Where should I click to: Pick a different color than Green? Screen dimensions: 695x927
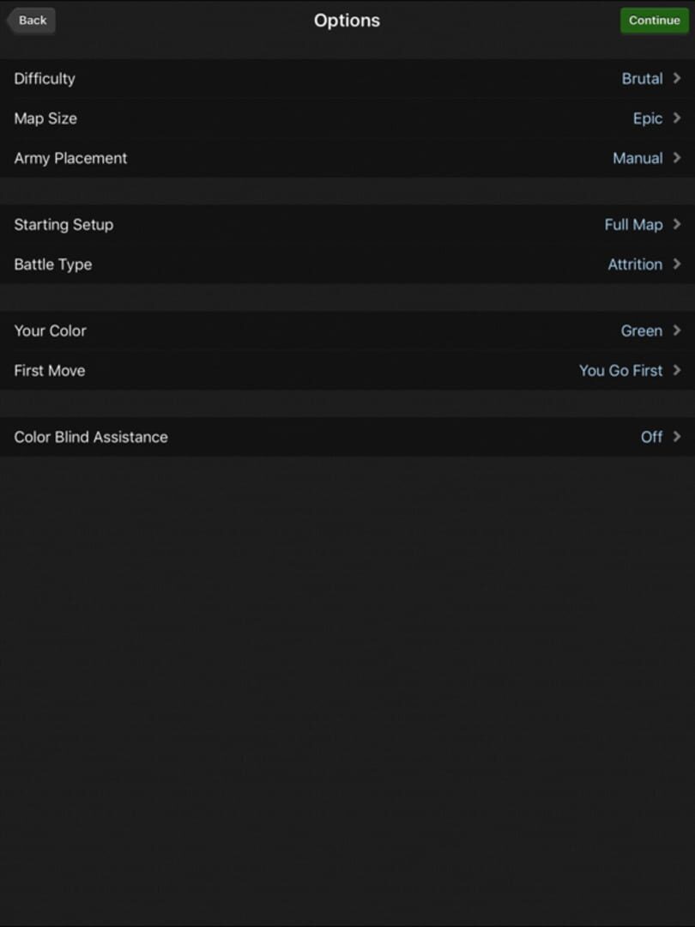click(x=641, y=330)
